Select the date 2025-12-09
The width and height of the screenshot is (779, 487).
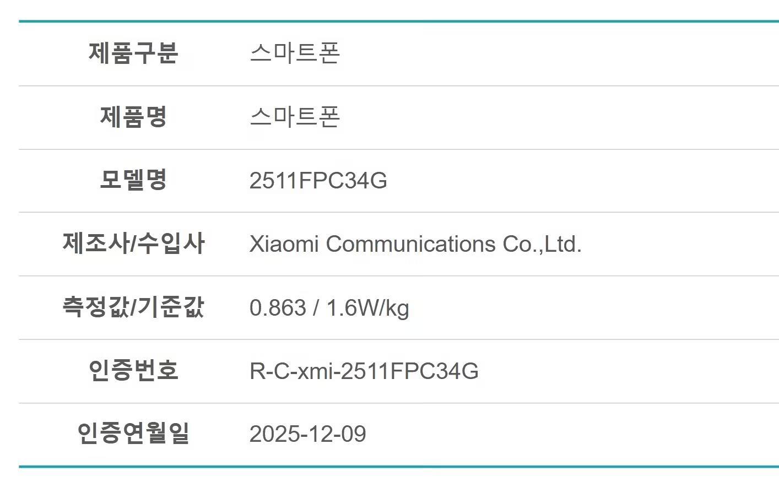pyautogui.click(x=307, y=434)
